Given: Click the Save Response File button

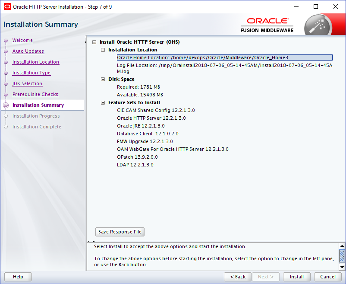Looking at the screenshot, I should point(120,232).
